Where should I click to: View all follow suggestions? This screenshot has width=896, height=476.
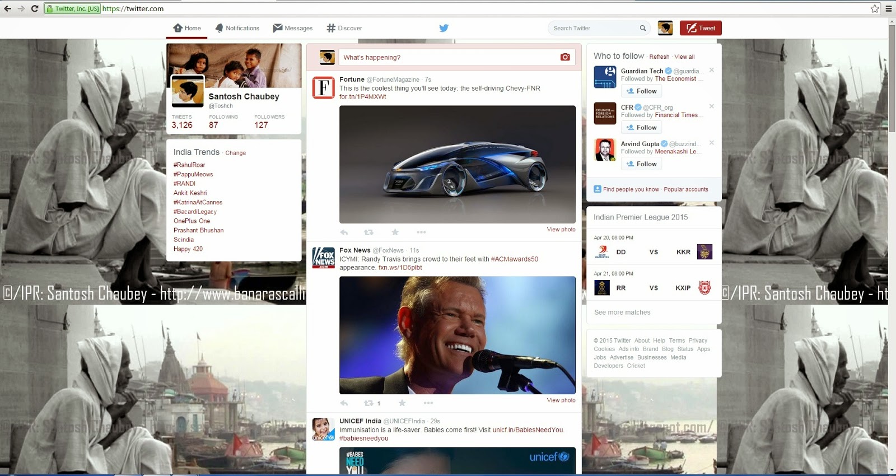[x=684, y=57]
